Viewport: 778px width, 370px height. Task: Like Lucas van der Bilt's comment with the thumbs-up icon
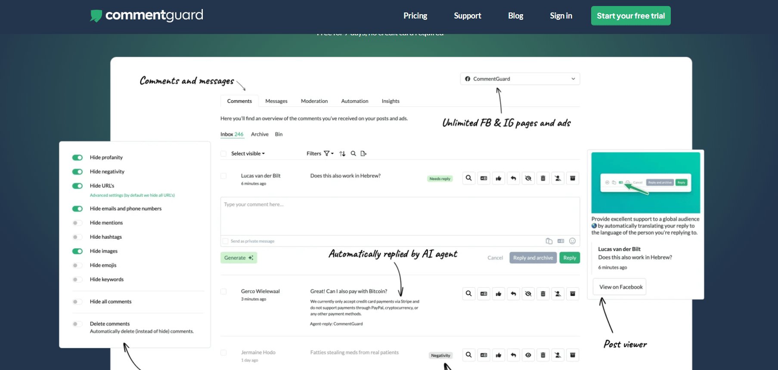click(x=499, y=178)
